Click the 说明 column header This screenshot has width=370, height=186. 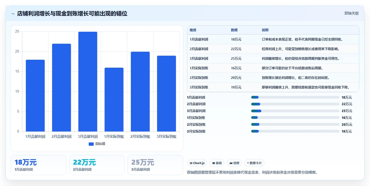(265, 30)
